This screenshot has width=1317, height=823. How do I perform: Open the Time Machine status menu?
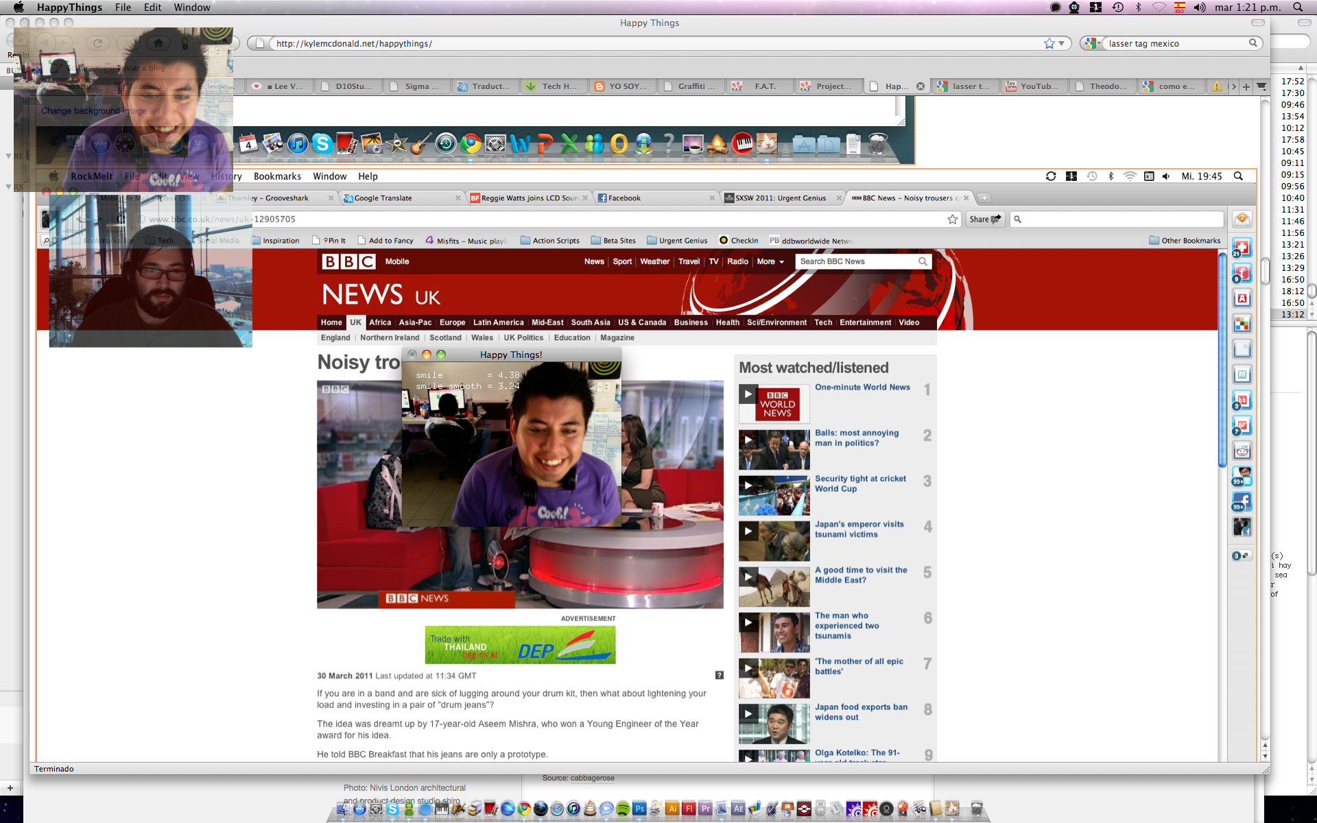click(x=1118, y=8)
